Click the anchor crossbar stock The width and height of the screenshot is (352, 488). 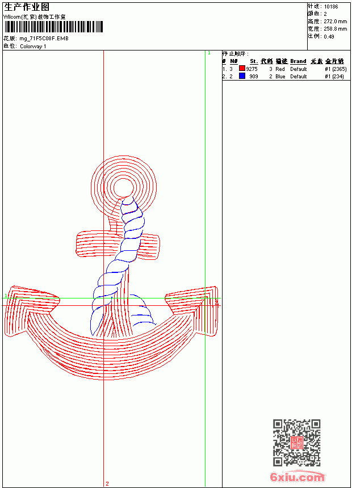point(118,245)
